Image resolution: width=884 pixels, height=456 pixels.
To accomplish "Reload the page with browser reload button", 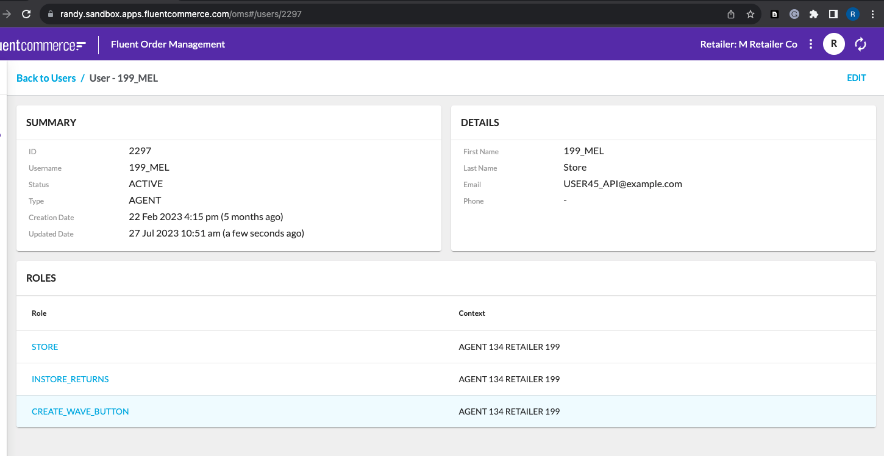I will coord(26,14).
